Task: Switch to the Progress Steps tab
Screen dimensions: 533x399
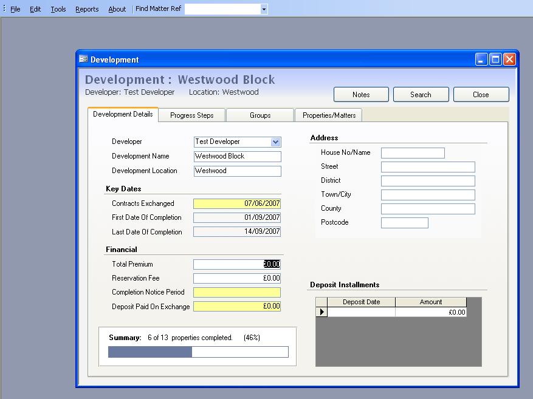Action: pyautogui.click(x=191, y=115)
